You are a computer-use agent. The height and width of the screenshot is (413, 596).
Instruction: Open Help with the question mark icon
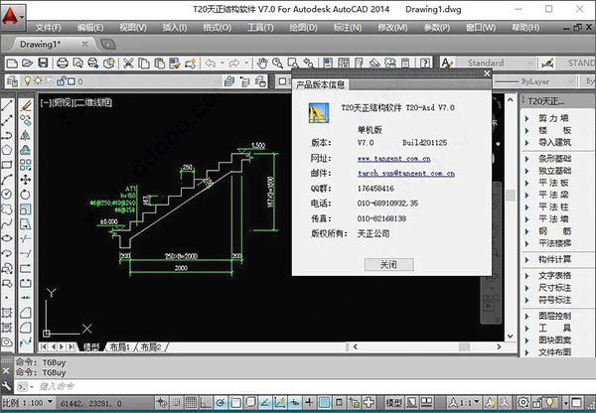pos(425,64)
